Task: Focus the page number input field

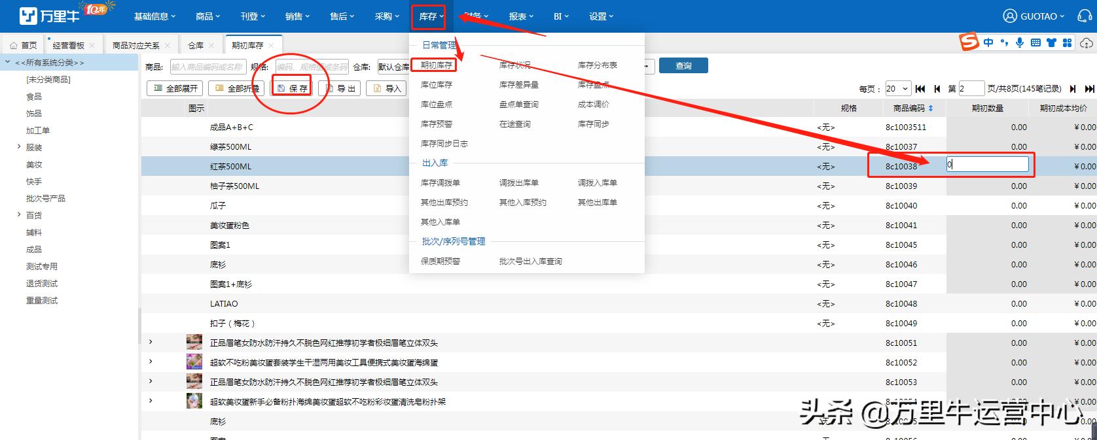Action: point(971,89)
